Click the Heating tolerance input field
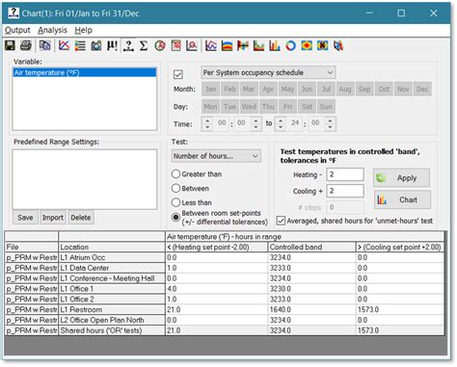457x367 pixels. tap(345, 174)
